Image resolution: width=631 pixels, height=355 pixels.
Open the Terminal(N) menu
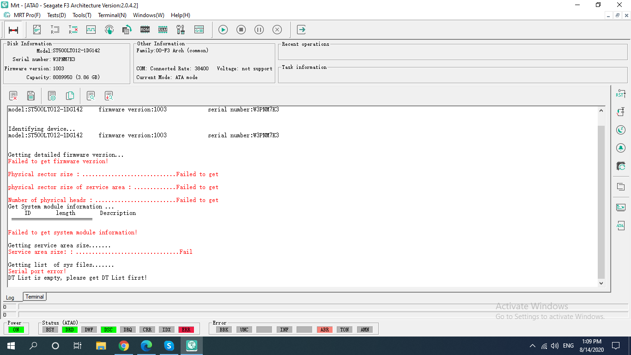(x=112, y=15)
